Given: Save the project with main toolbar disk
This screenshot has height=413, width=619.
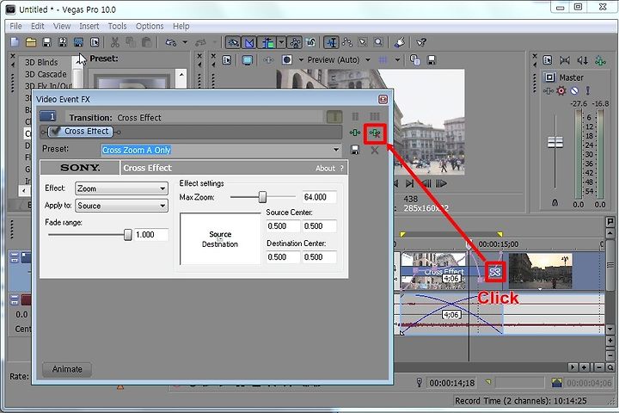Looking at the screenshot, I should pyautogui.click(x=46, y=42).
